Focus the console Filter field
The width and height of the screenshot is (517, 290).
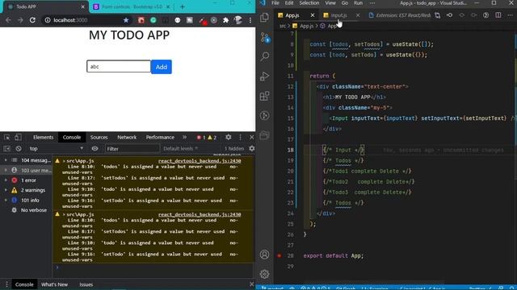click(x=132, y=148)
